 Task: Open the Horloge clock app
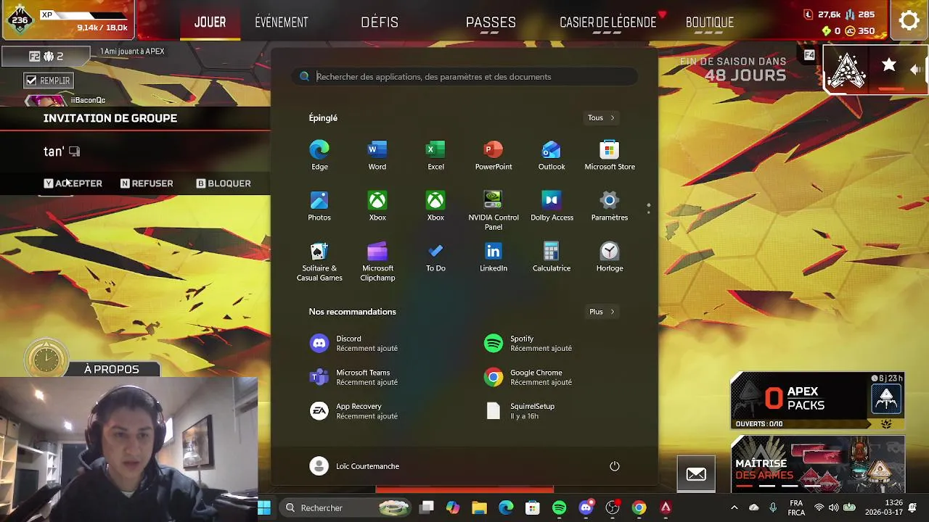(x=610, y=257)
